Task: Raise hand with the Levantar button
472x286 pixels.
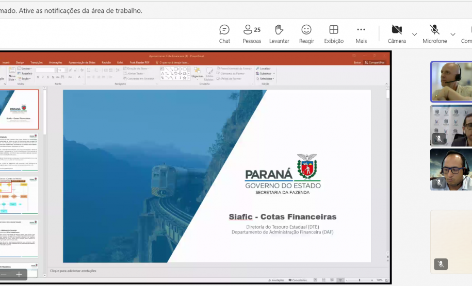Action: point(279,34)
